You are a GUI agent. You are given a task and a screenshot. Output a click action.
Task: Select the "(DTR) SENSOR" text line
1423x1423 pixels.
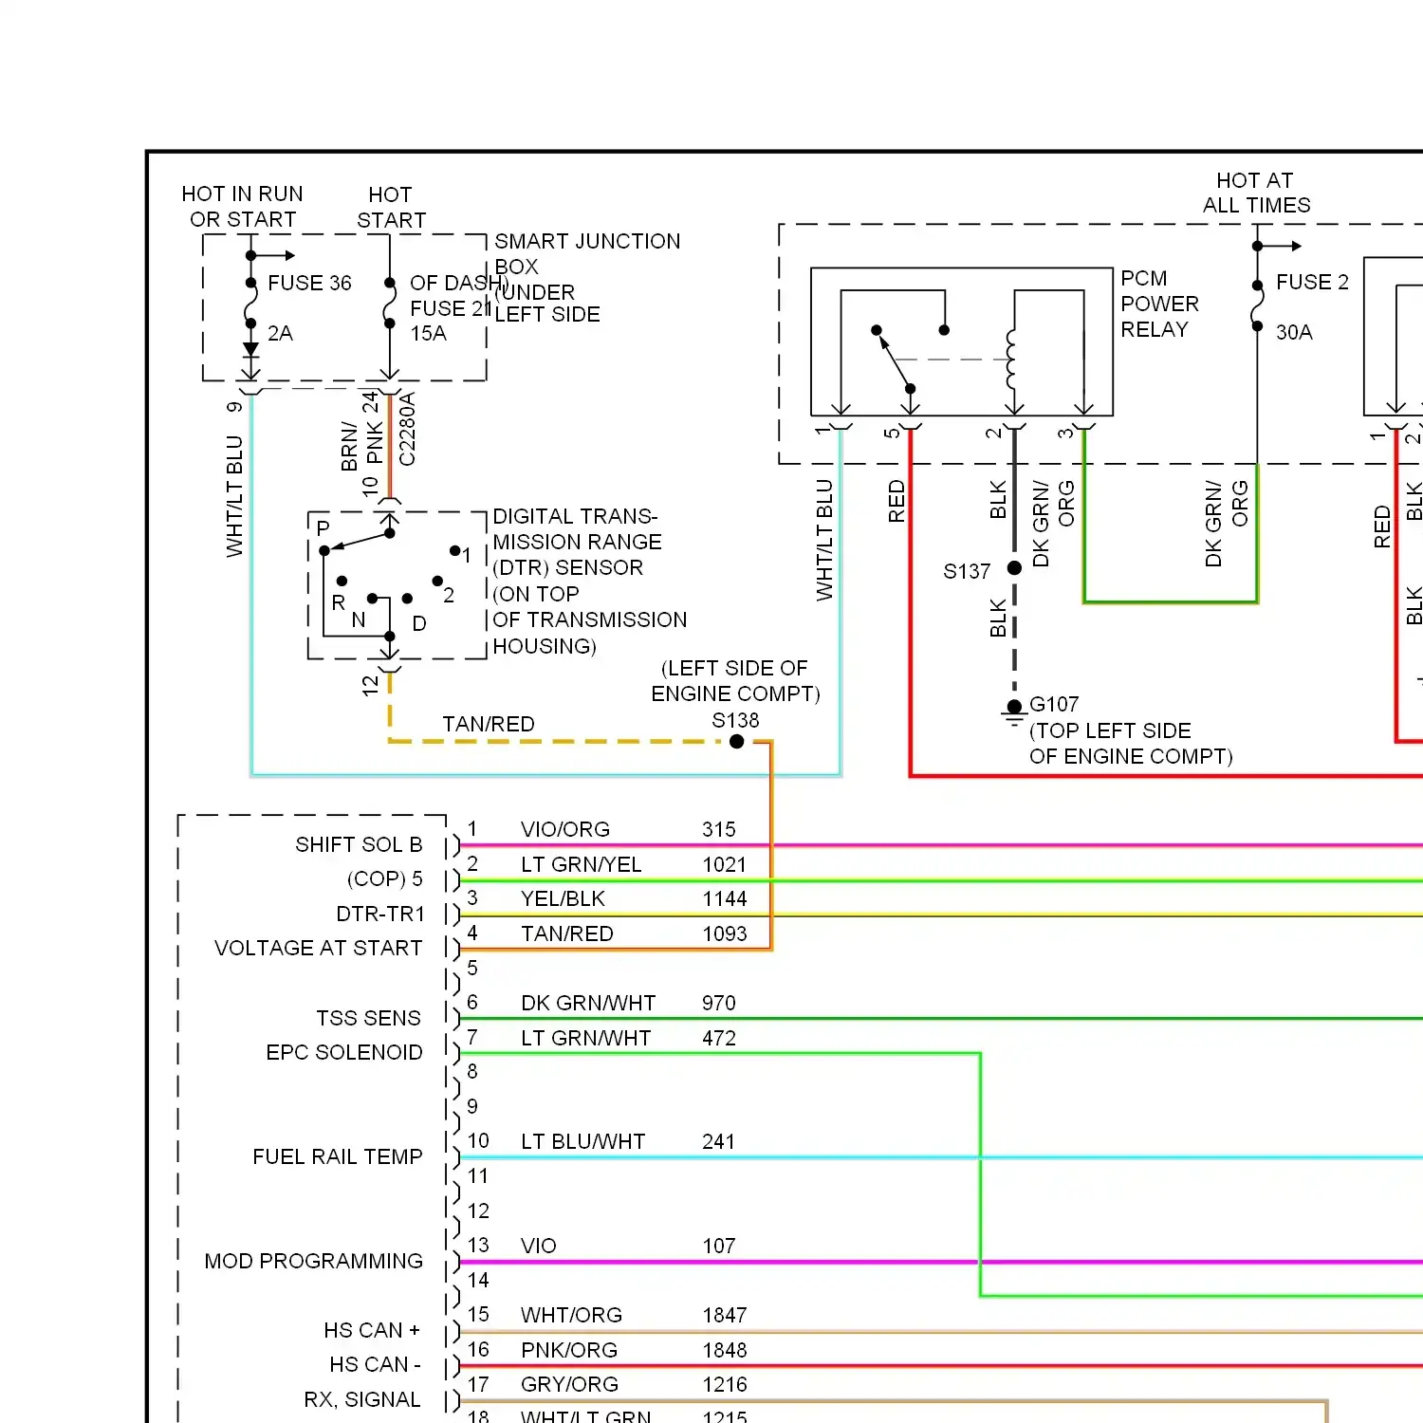coord(567,567)
